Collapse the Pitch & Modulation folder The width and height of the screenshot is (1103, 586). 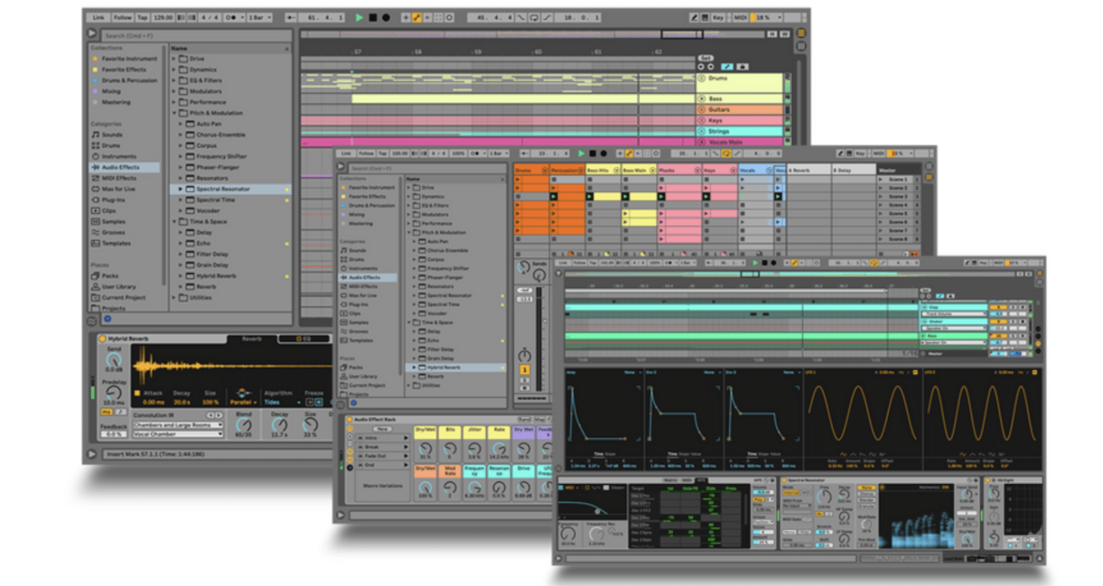point(176,113)
